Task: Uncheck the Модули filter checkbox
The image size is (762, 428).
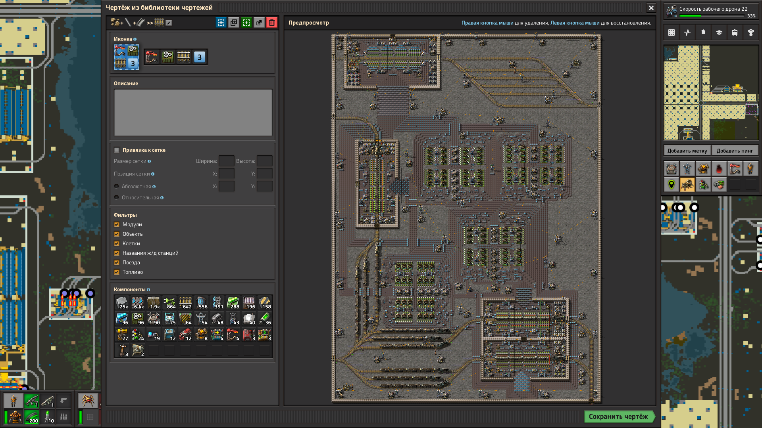Action: [x=117, y=224]
